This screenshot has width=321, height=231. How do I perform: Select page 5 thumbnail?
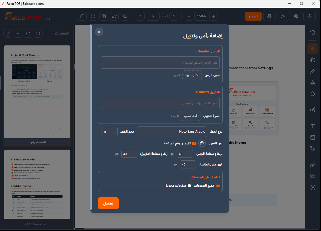[37, 95]
